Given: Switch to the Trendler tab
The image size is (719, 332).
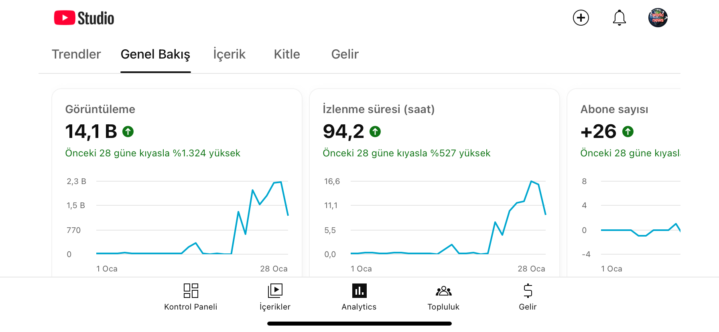Looking at the screenshot, I should tap(76, 54).
